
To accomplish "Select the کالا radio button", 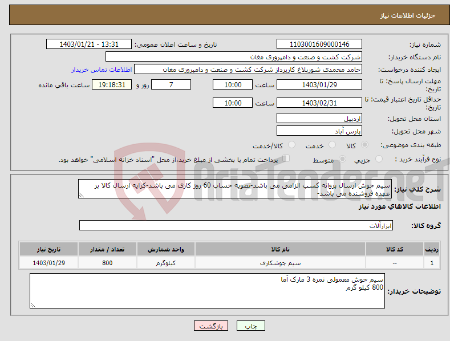I will [365, 145].
